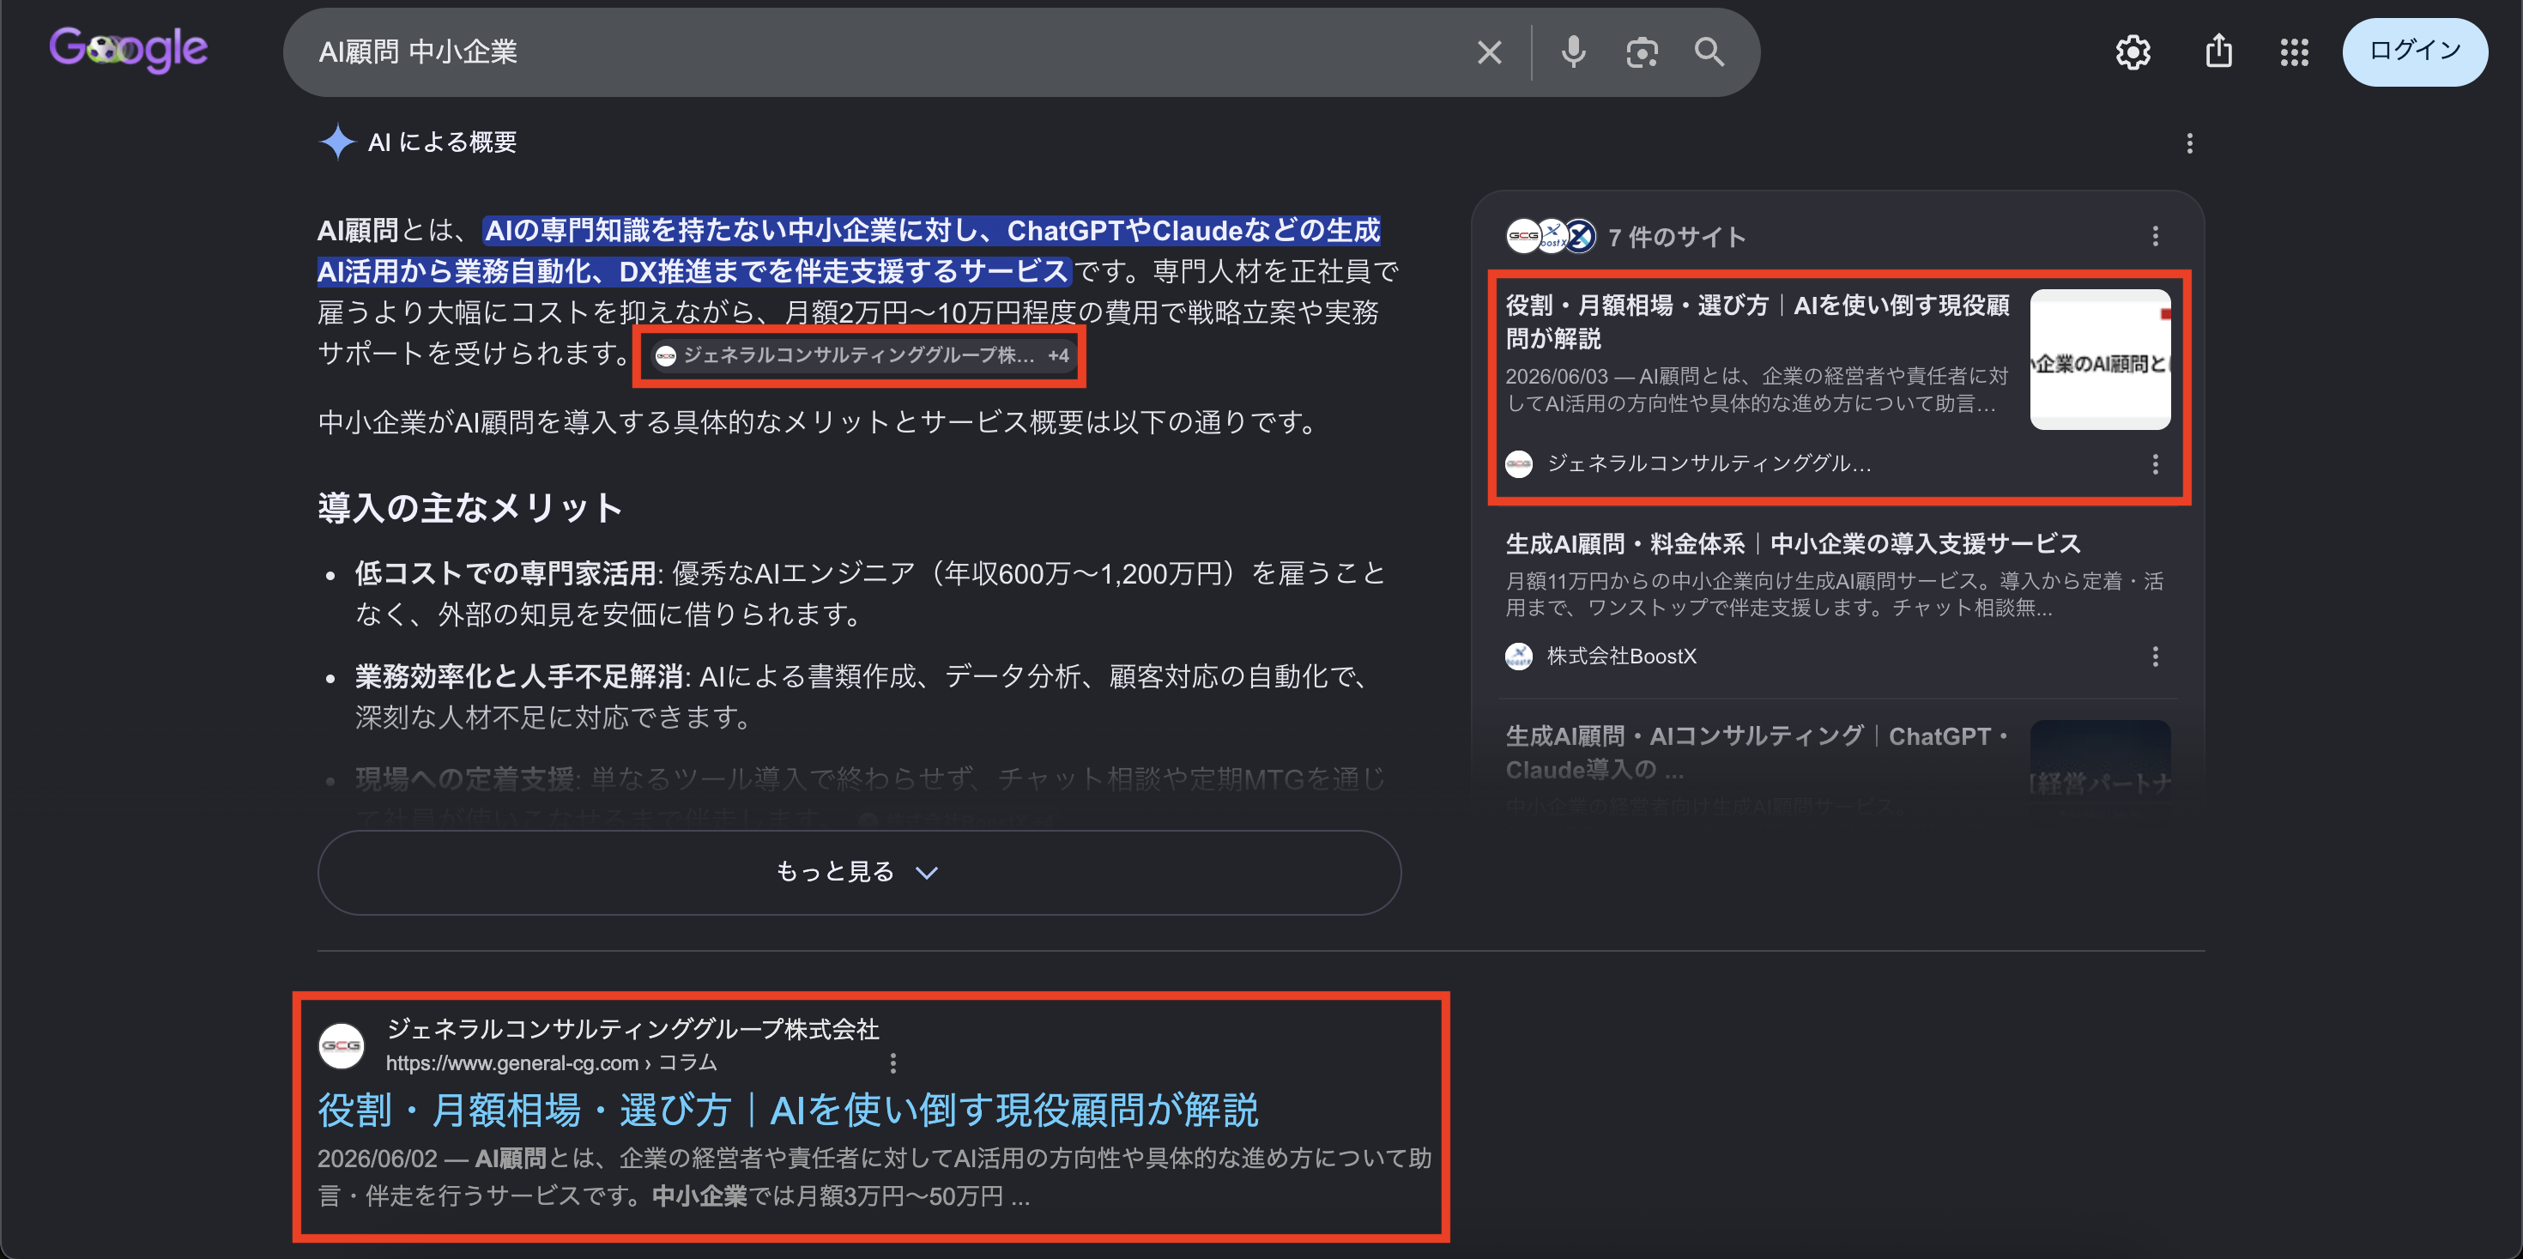This screenshot has height=1259, width=2523.
Task: Clear the search query with X
Action: [x=1489, y=52]
